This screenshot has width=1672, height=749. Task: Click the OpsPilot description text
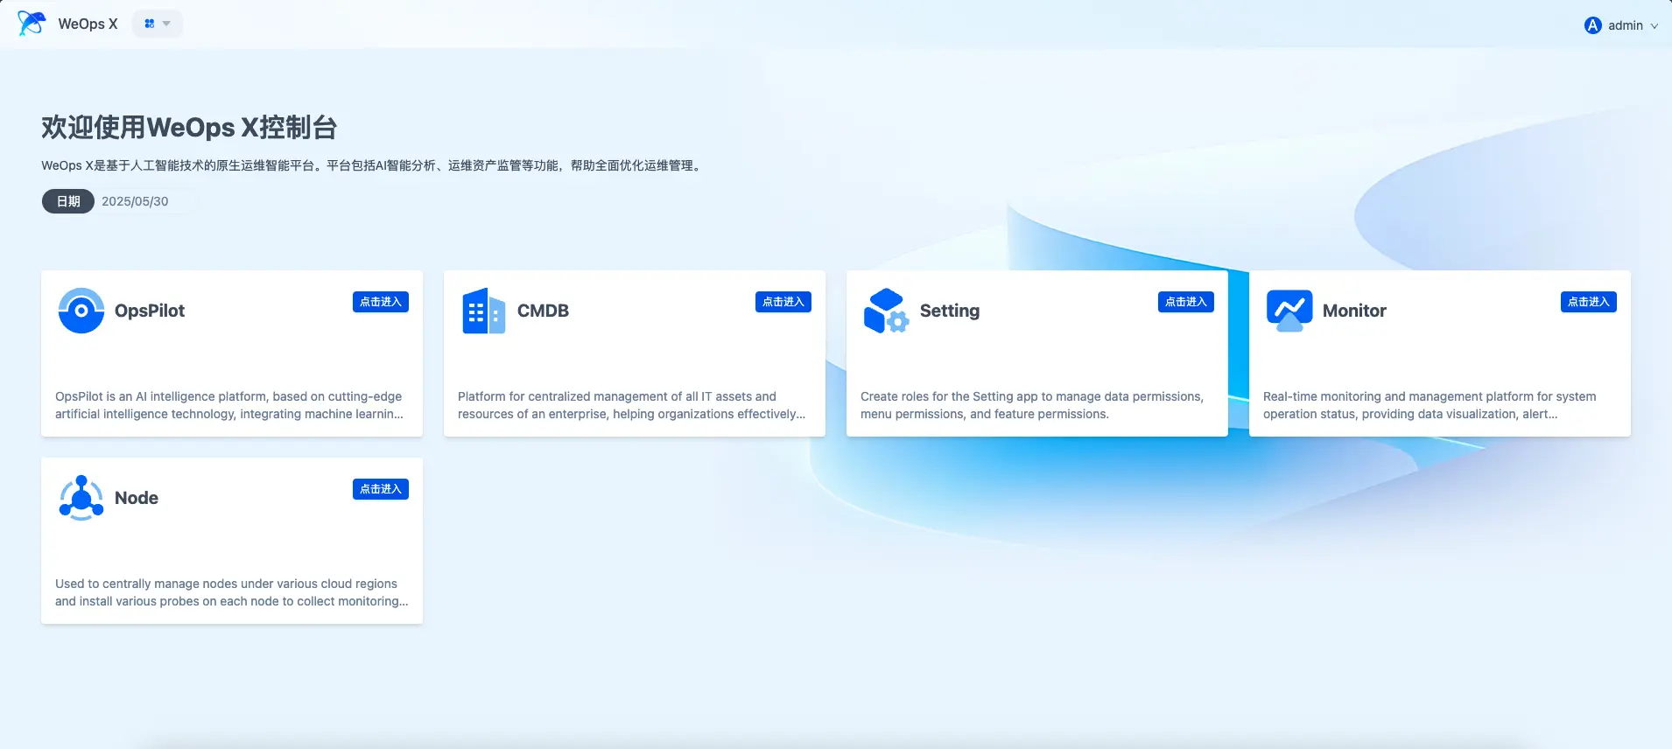point(229,405)
